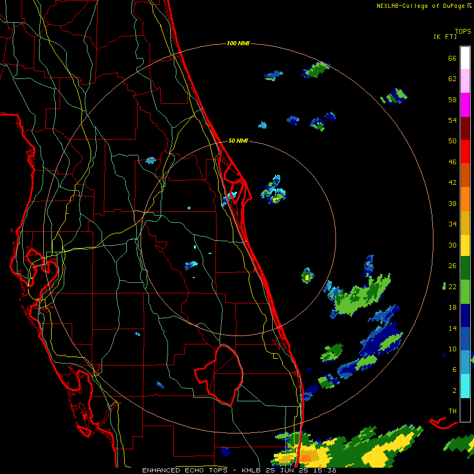
Task: Select the dark orange legend swatch near 42
Action: point(465,175)
